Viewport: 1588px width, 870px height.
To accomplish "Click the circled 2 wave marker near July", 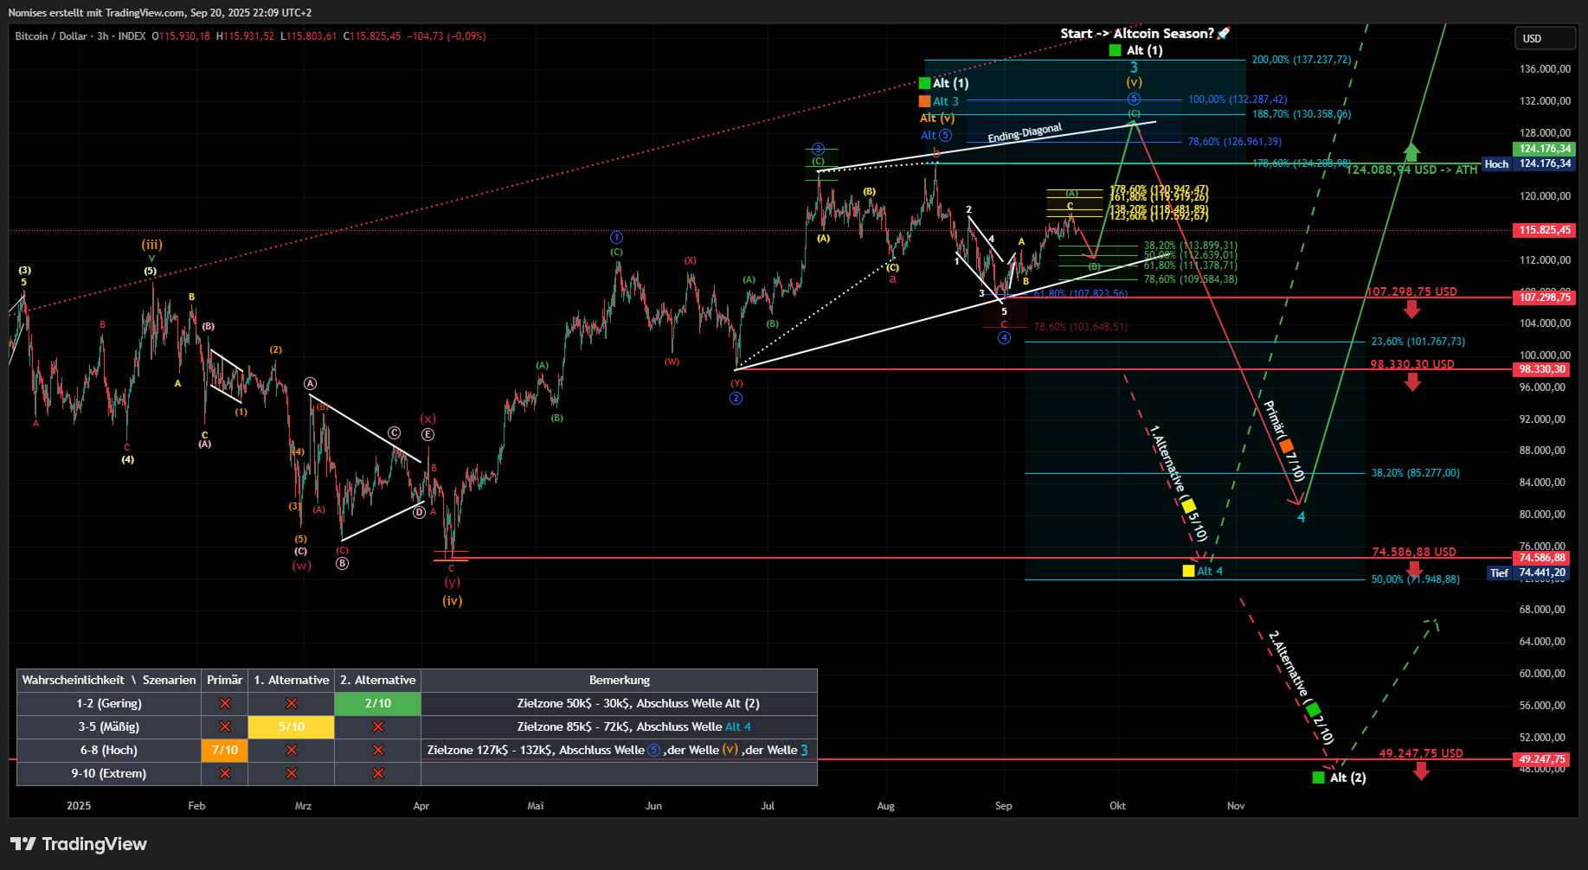I will tap(736, 399).
